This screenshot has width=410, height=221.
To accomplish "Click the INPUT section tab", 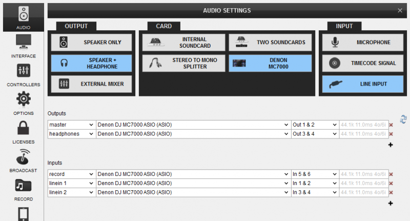I will click(x=344, y=26).
